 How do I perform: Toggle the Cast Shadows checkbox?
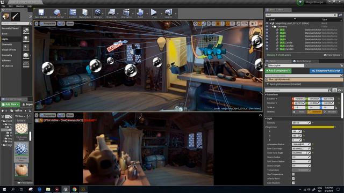pos(293,183)
